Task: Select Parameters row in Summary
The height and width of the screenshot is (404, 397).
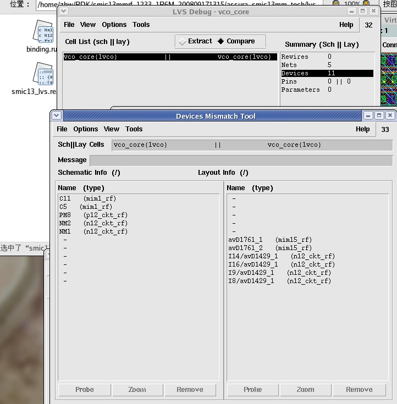Action: tap(327, 90)
